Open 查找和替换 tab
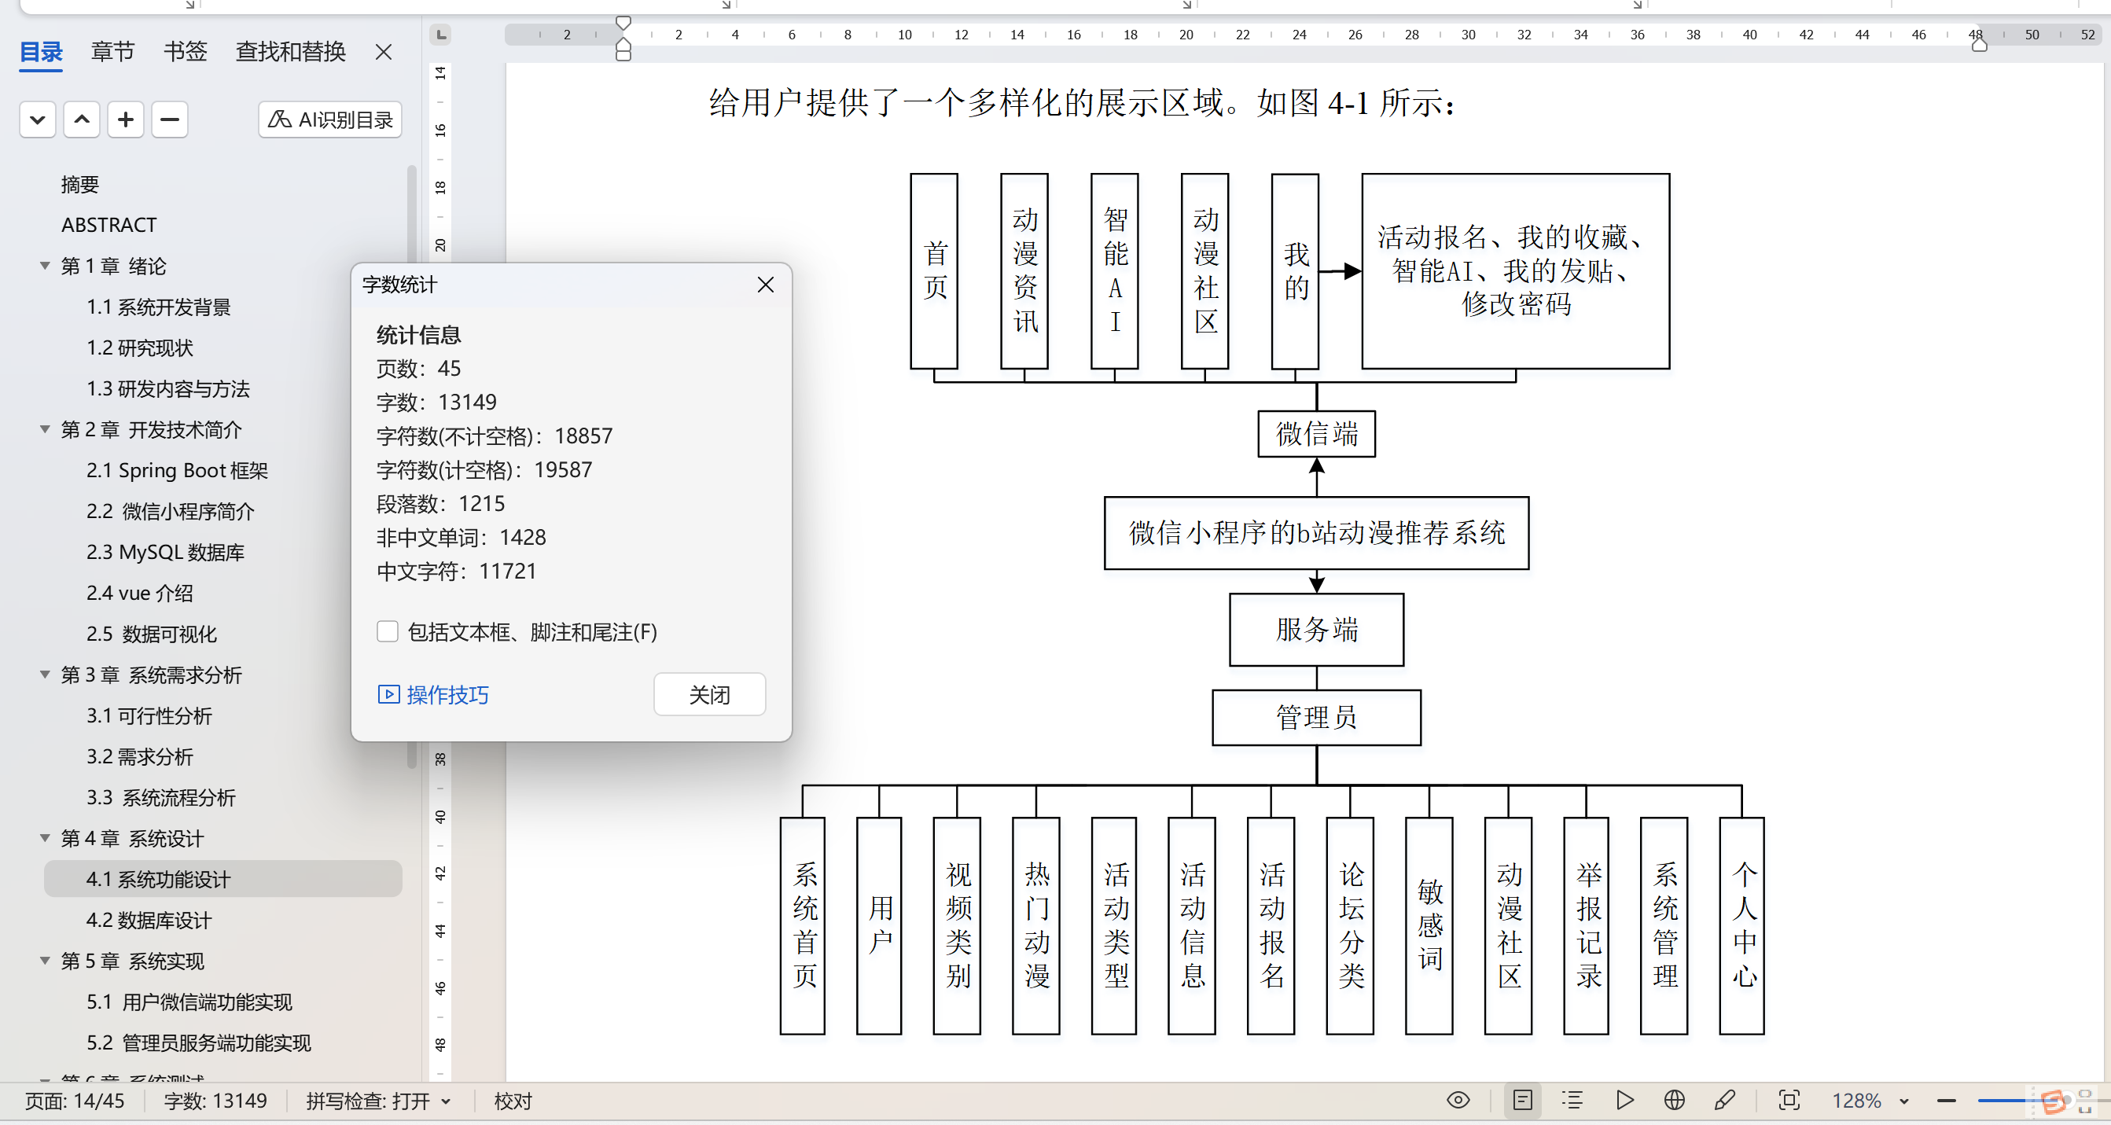This screenshot has height=1125, width=2111. [x=290, y=52]
